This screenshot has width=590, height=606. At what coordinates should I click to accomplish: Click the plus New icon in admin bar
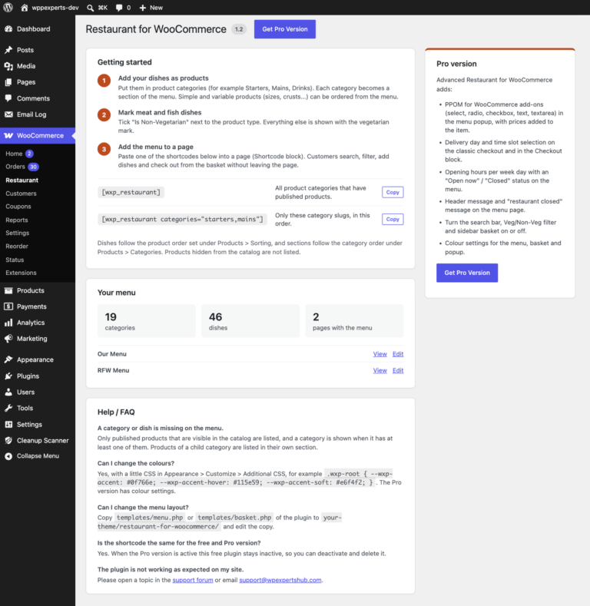tap(143, 8)
